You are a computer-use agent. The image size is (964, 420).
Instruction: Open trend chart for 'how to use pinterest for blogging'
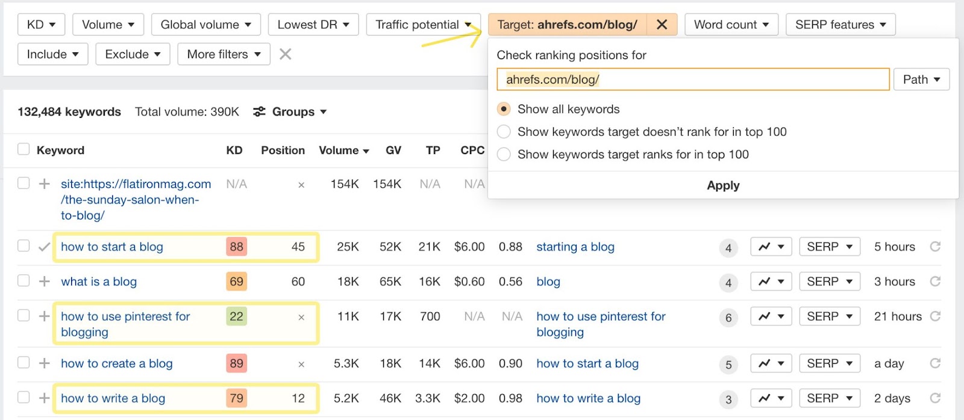[x=771, y=317]
